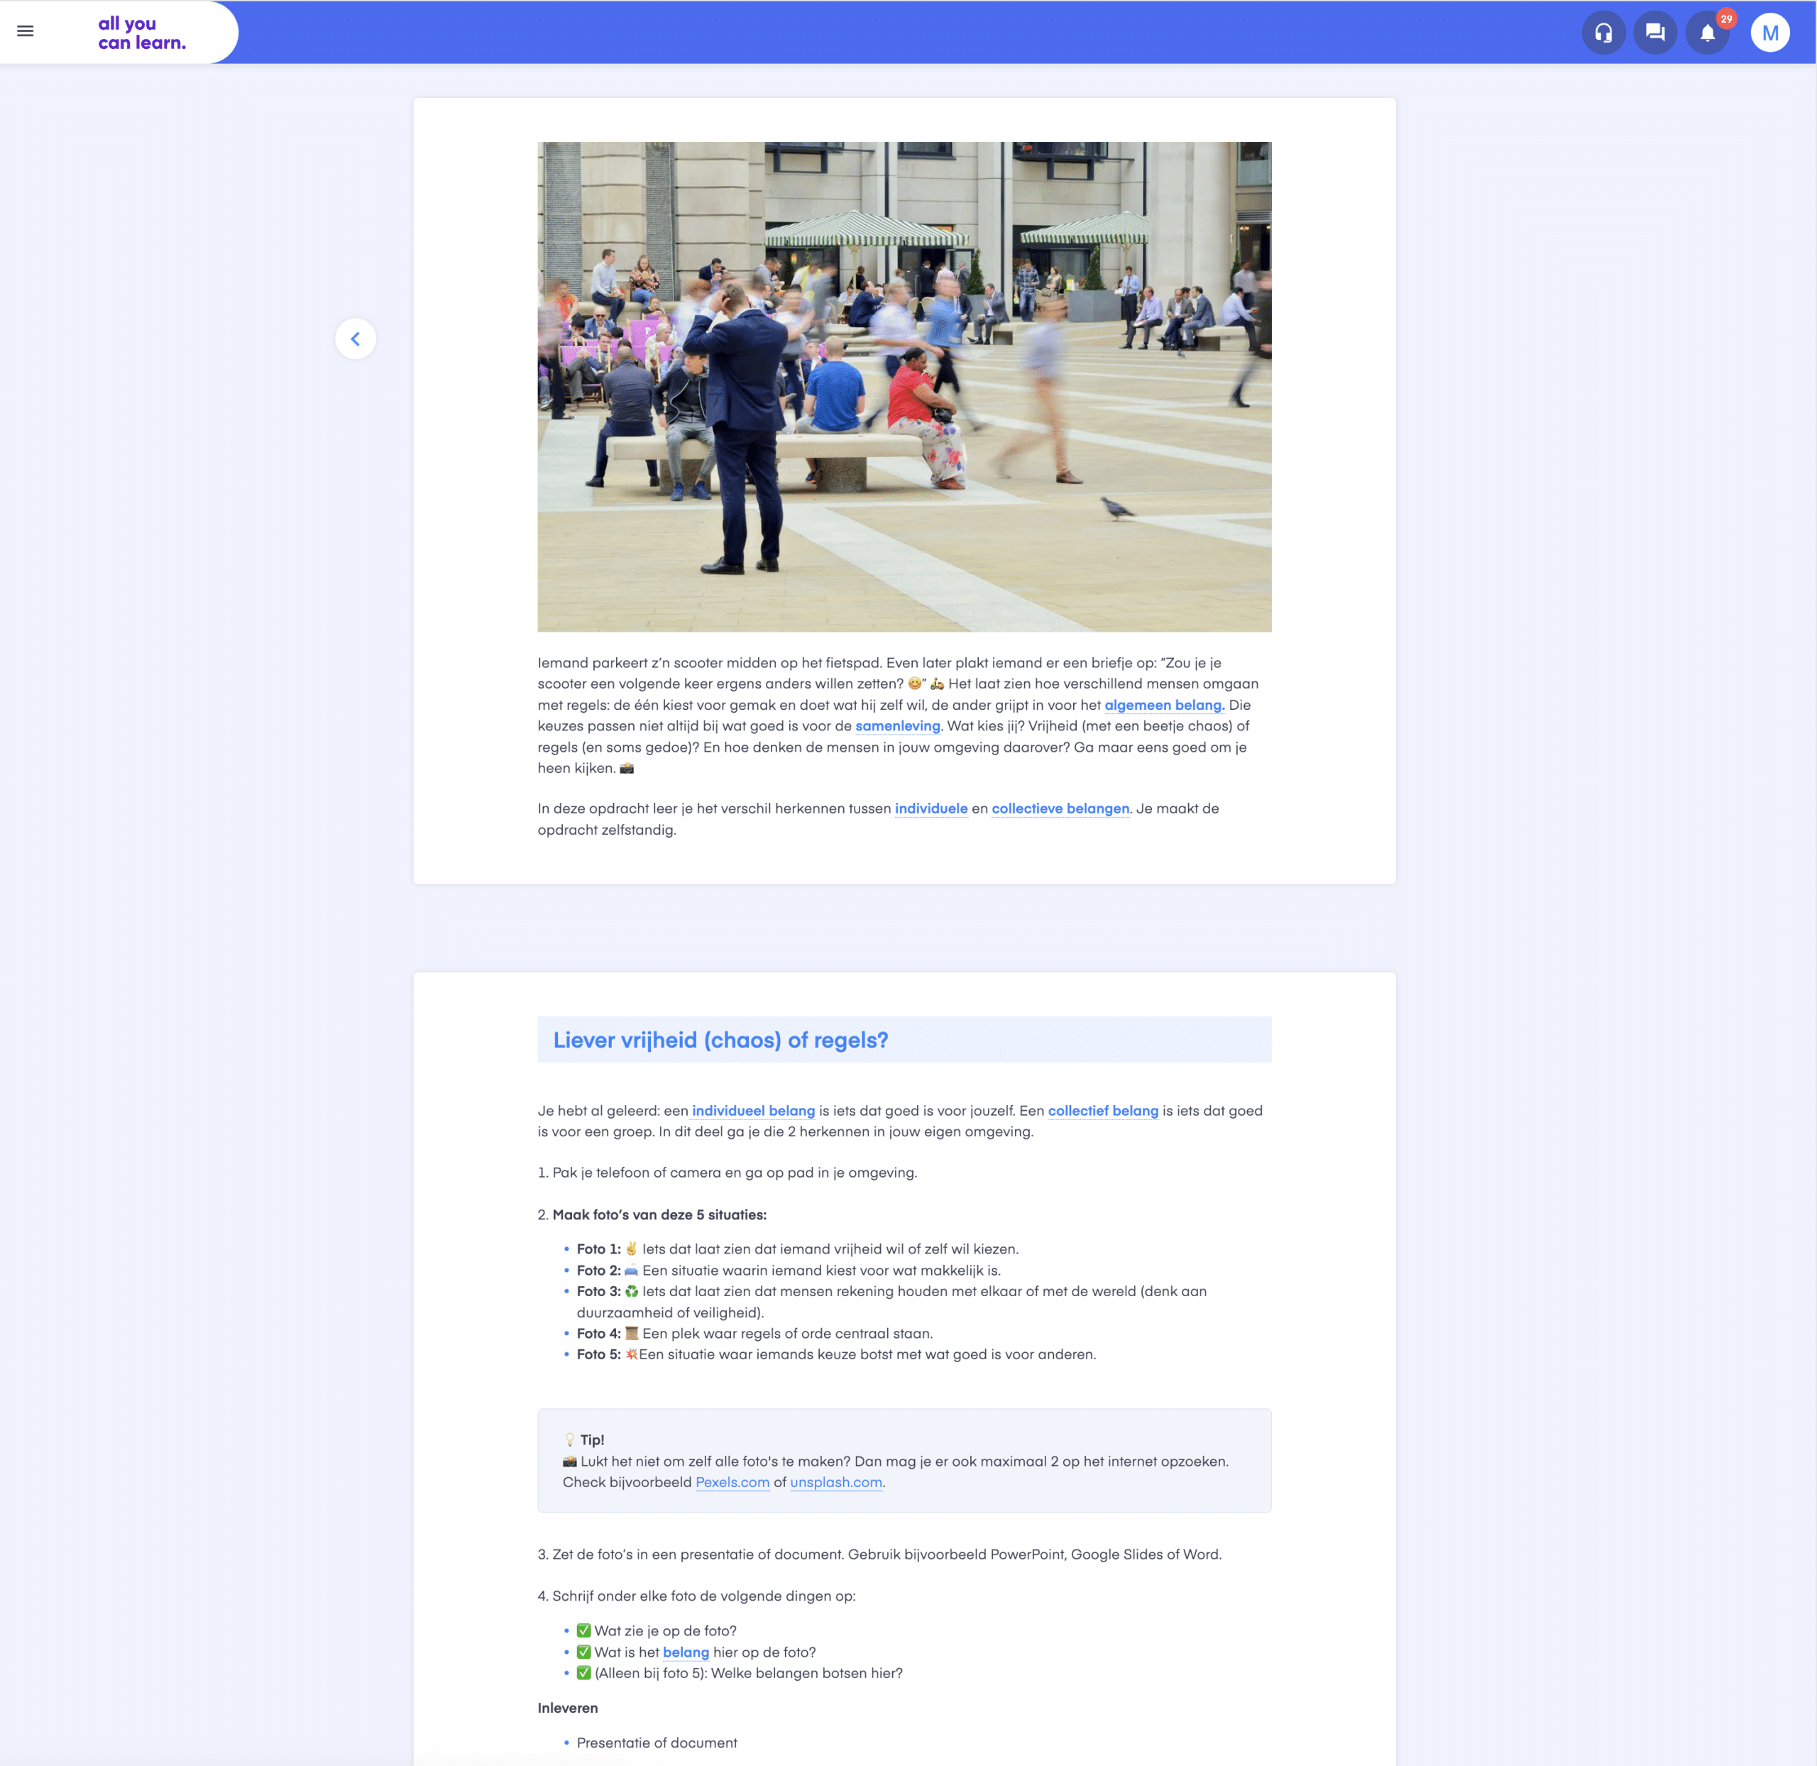Open the notifications bell
1817x1766 pixels.
[x=1706, y=34]
